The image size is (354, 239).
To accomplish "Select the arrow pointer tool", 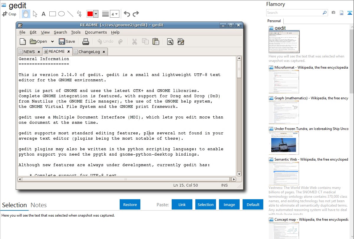I will [35, 14].
